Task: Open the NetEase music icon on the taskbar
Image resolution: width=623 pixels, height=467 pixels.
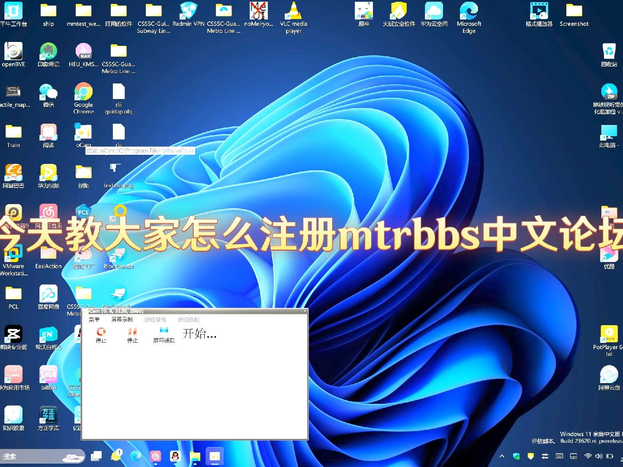Action: pyautogui.click(x=155, y=456)
